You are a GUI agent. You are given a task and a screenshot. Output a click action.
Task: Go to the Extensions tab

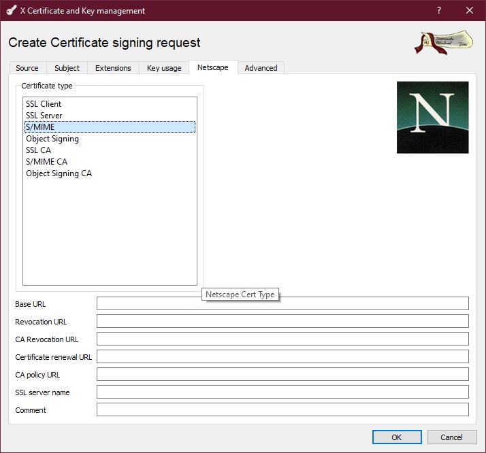[x=113, y=68]
